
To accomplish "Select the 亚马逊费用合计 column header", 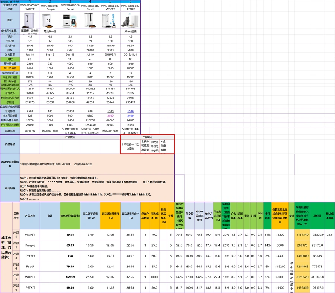I will [131, 216].
